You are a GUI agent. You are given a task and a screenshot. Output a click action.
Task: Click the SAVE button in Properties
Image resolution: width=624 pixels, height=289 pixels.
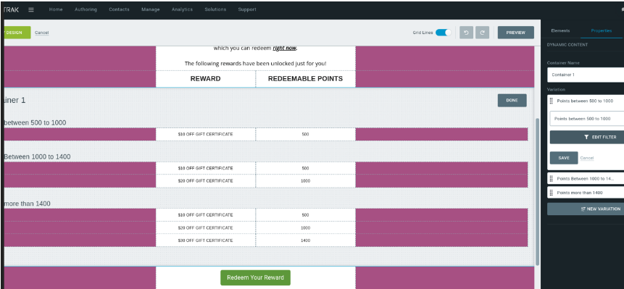tap(564, 158)
